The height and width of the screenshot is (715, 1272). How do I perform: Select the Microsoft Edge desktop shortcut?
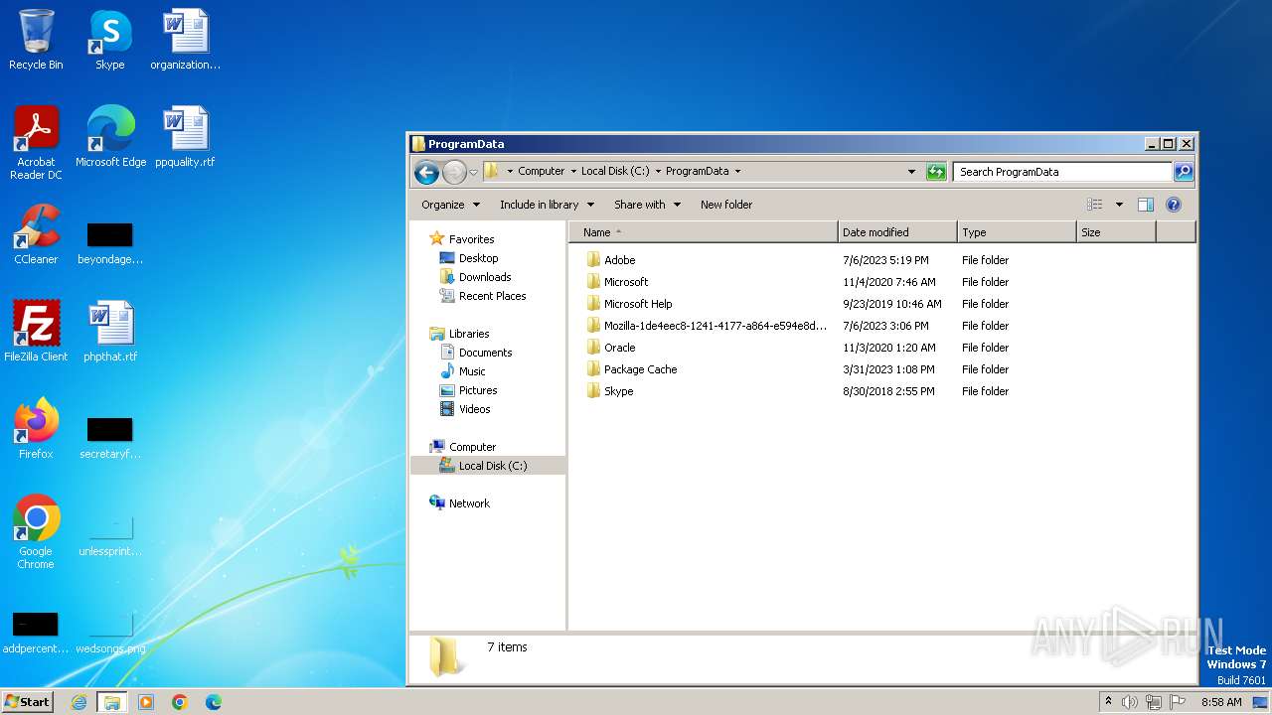point(110,137)
